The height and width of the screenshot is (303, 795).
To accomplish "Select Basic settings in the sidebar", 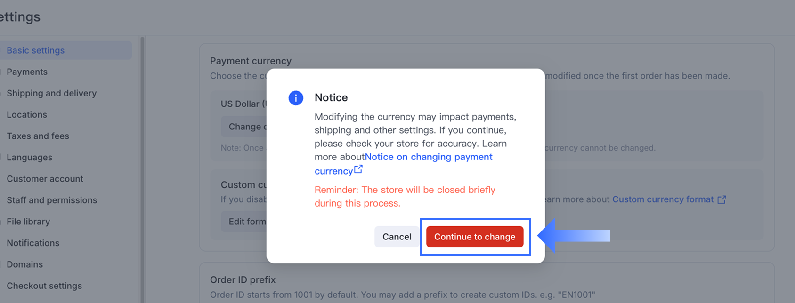I will pos(36,50).
